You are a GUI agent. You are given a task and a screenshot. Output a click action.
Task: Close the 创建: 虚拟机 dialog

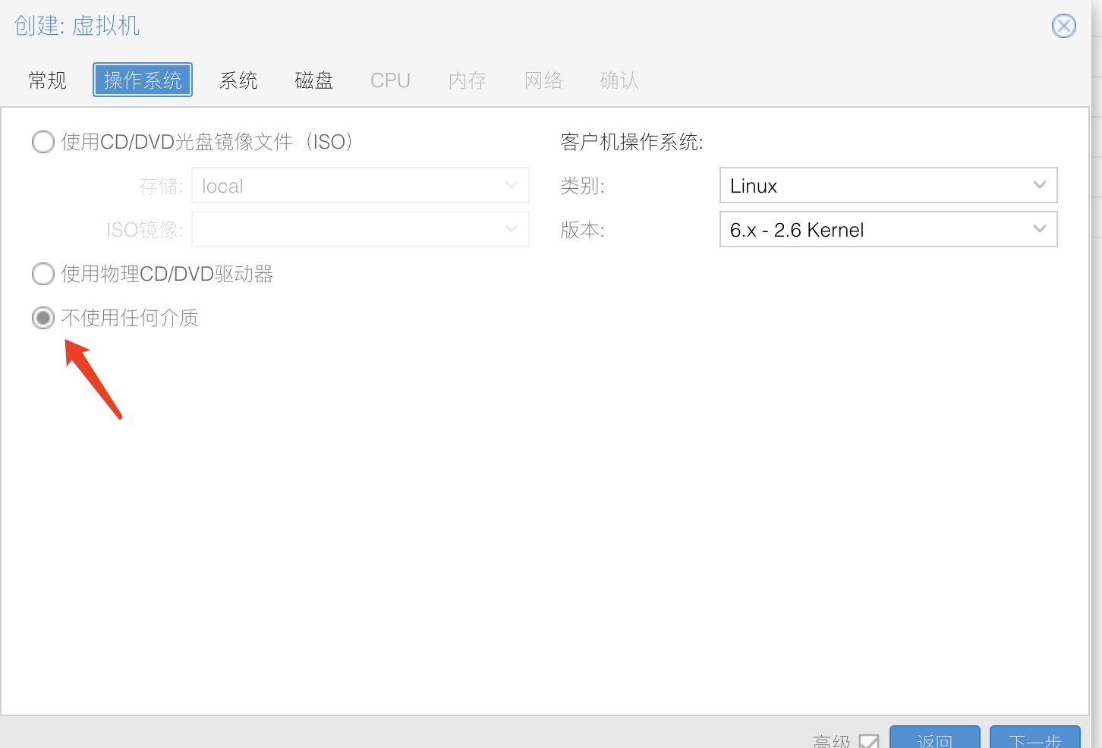pyautogui.click(x=1063, y=26)
